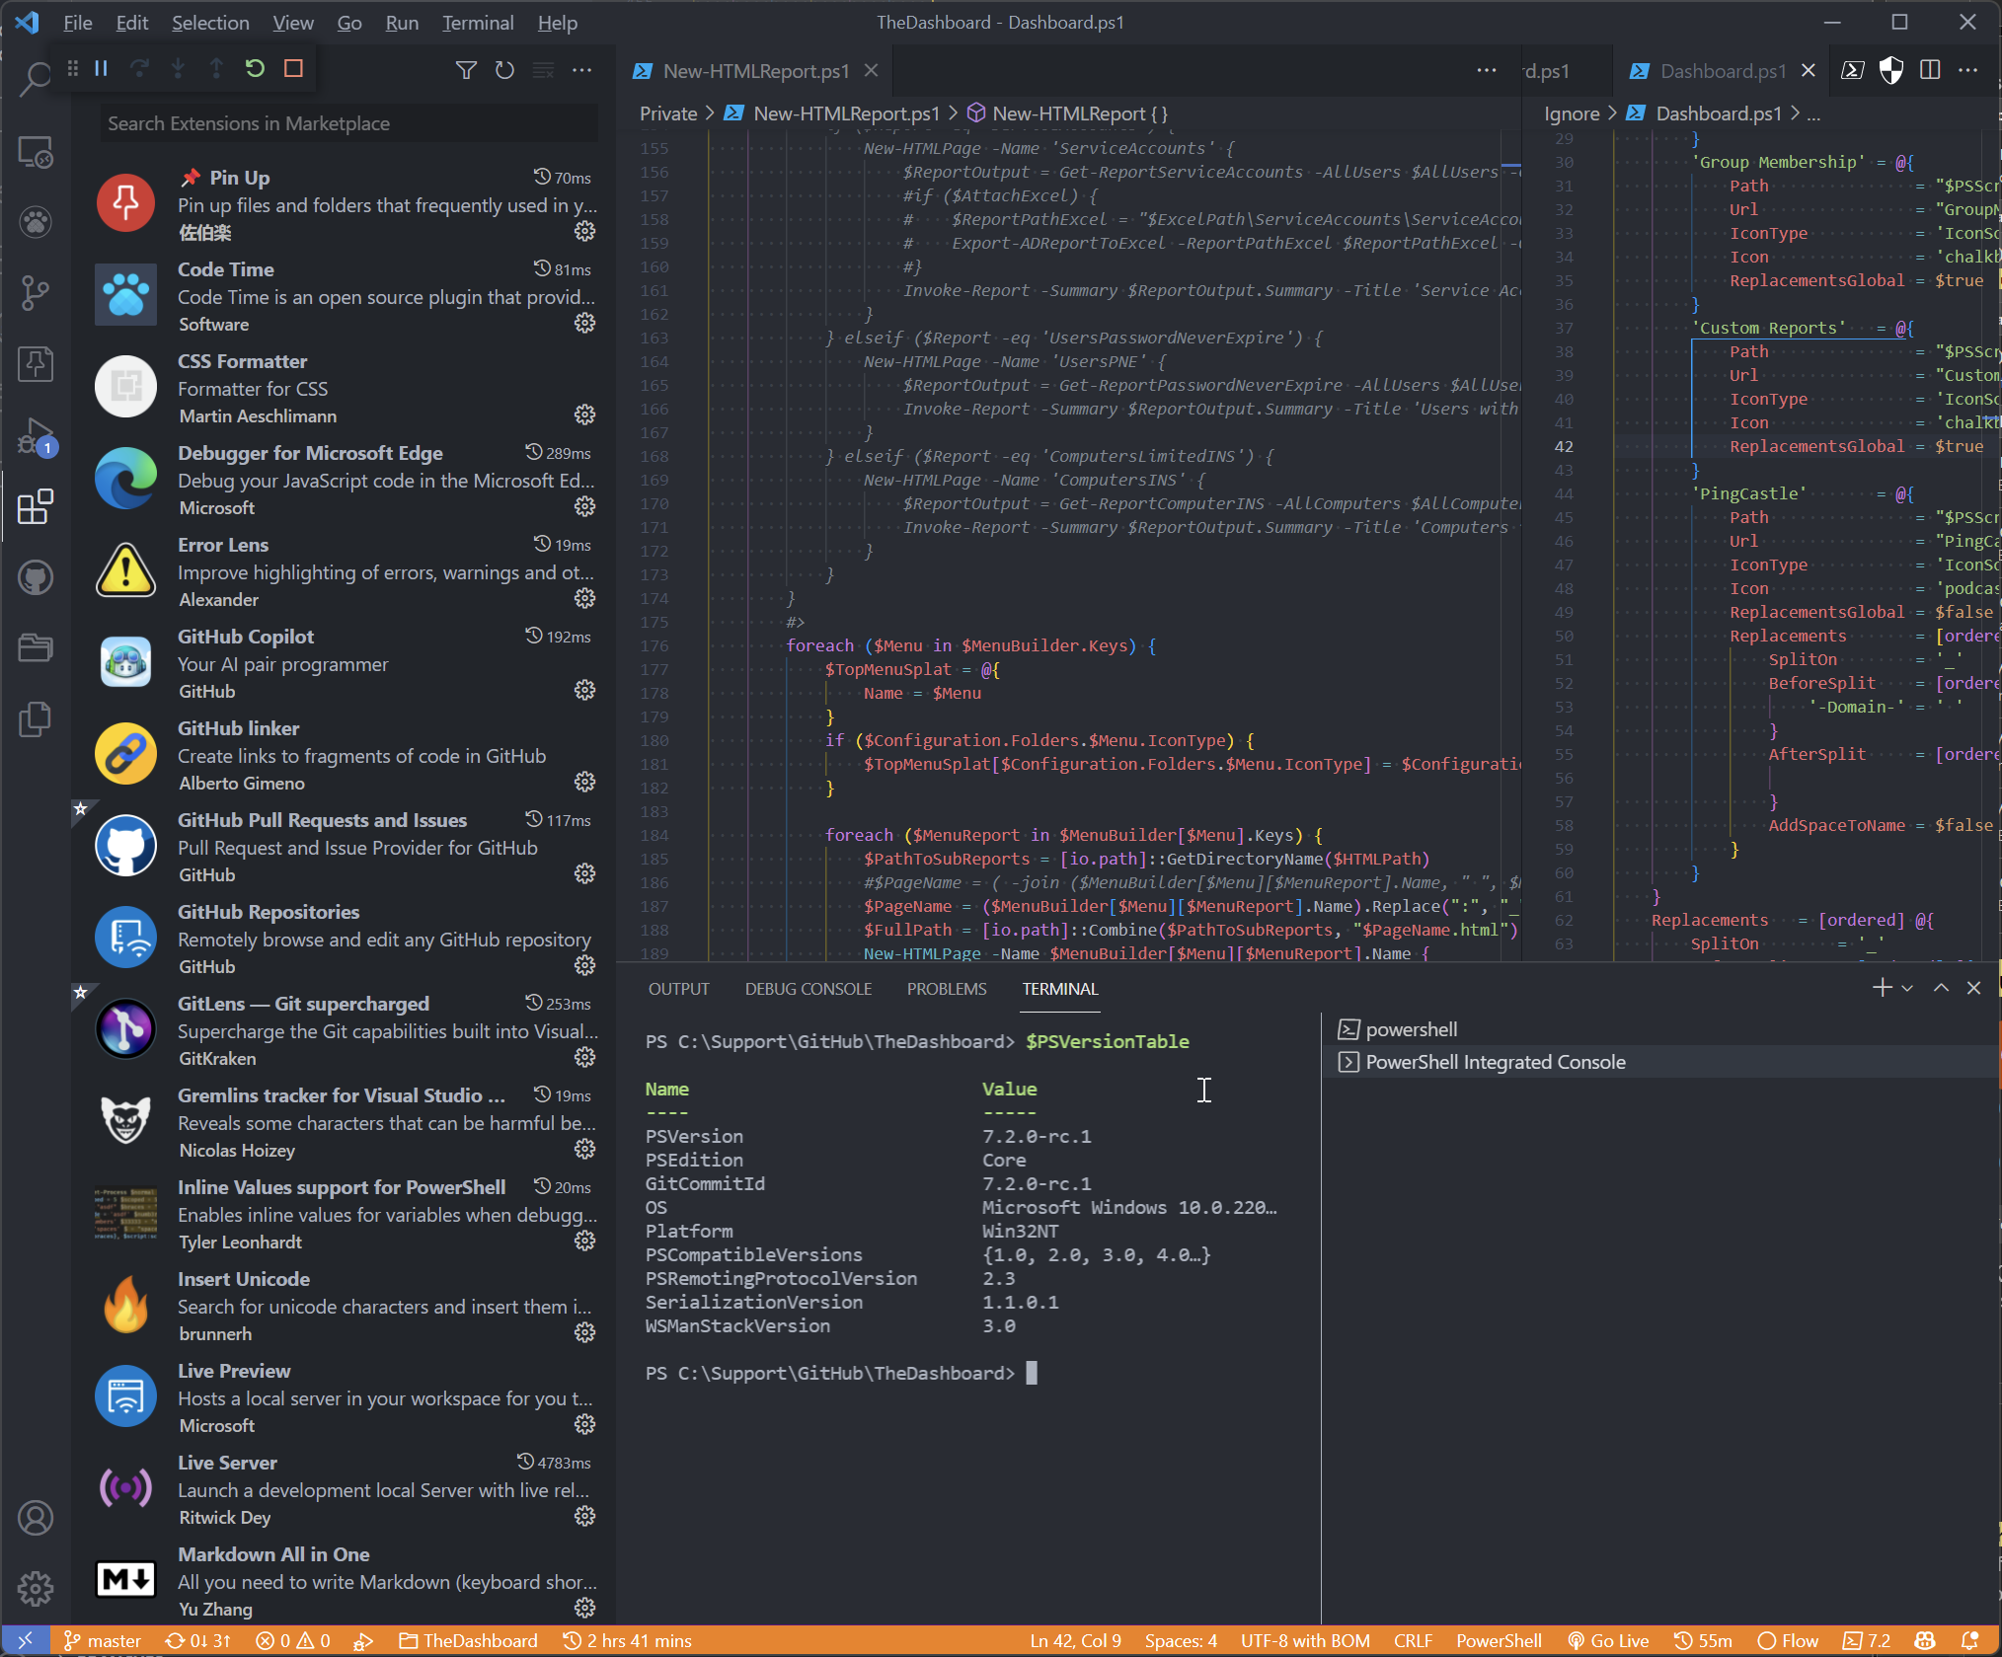Select PowerShell Integrated Console terminal
This screenshot has width=2002, height=1657.
(x=1659, y=1062)
